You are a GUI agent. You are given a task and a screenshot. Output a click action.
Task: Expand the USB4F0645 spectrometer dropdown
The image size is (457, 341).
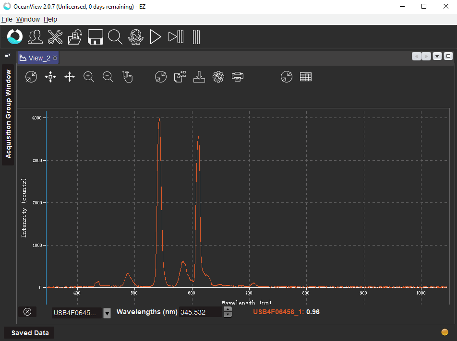click(107, 313)
